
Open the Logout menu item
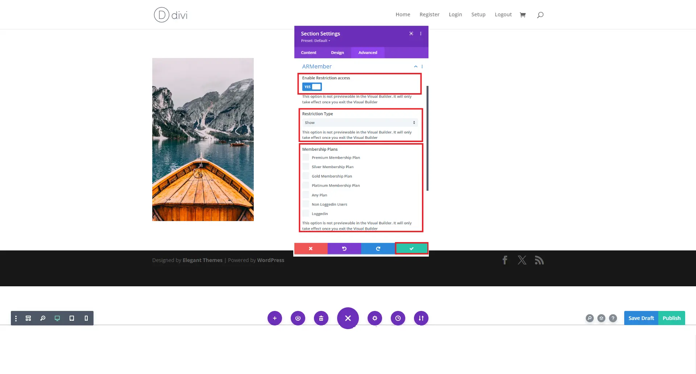click(503, 14)
